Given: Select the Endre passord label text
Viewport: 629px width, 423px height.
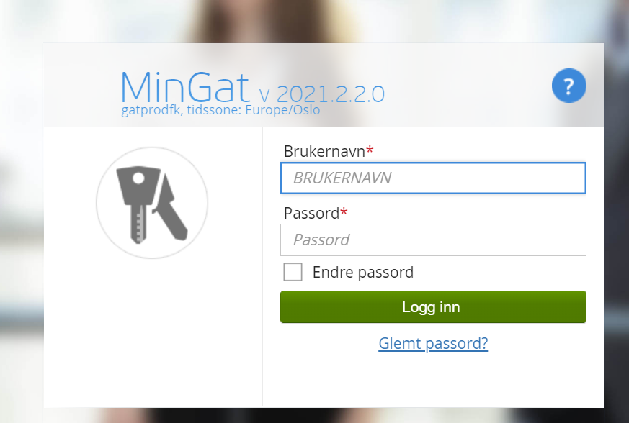Looking at the screenshot, I should (x=363, y=273).
